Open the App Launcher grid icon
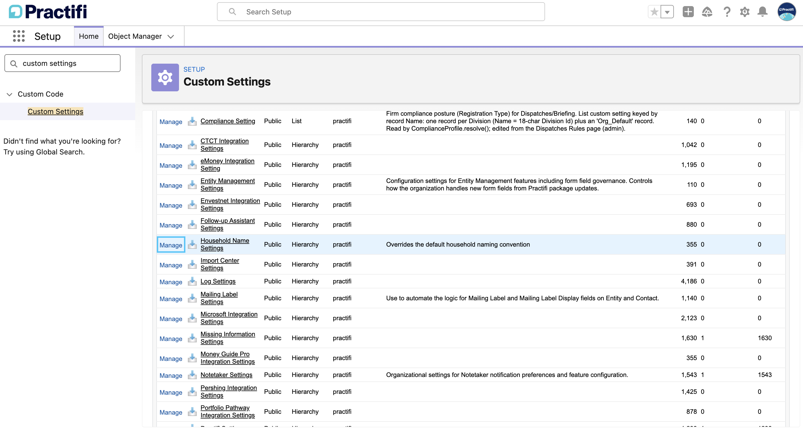The height and width of the screenshot is (429, 803). click(x=19, y=36)
